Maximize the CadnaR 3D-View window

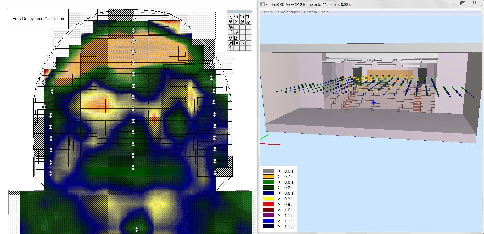coord(463,3)
